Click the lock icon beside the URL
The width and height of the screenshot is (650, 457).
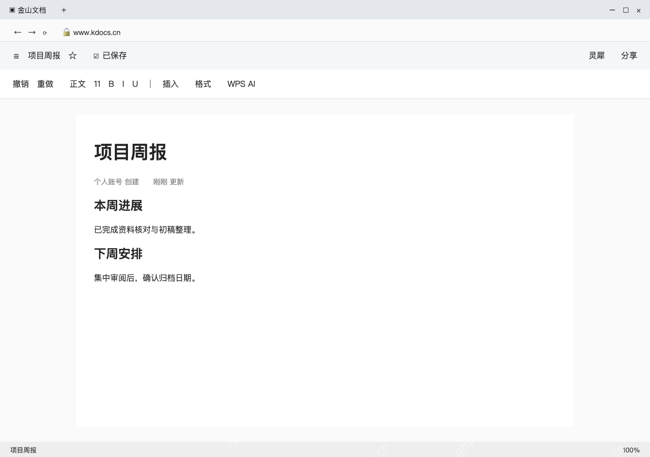point(67,32)
